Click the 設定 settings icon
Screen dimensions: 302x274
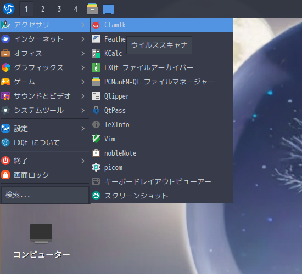coord(5,128)
